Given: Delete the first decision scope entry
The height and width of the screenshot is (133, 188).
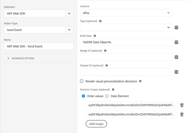Looking at the screenshot, I should (182, 105).
